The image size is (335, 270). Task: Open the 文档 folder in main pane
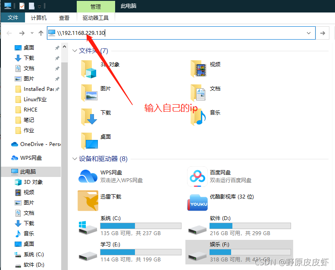click(198, 93)
